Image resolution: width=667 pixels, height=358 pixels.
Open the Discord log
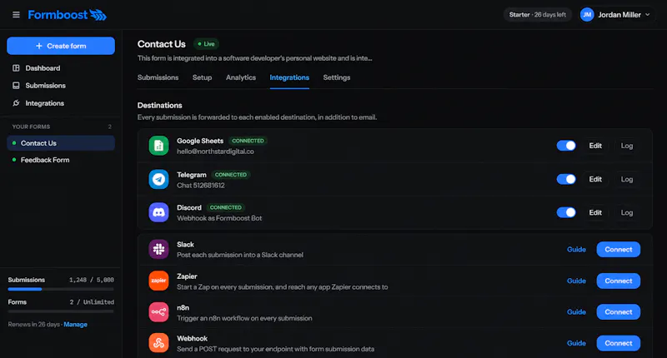point(627,212)
